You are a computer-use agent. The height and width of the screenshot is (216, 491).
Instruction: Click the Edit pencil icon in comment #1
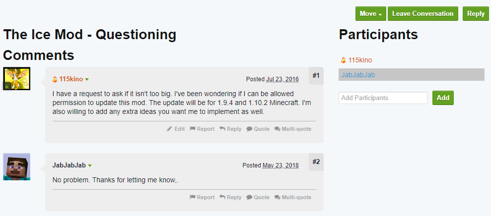tap(169, 129)
